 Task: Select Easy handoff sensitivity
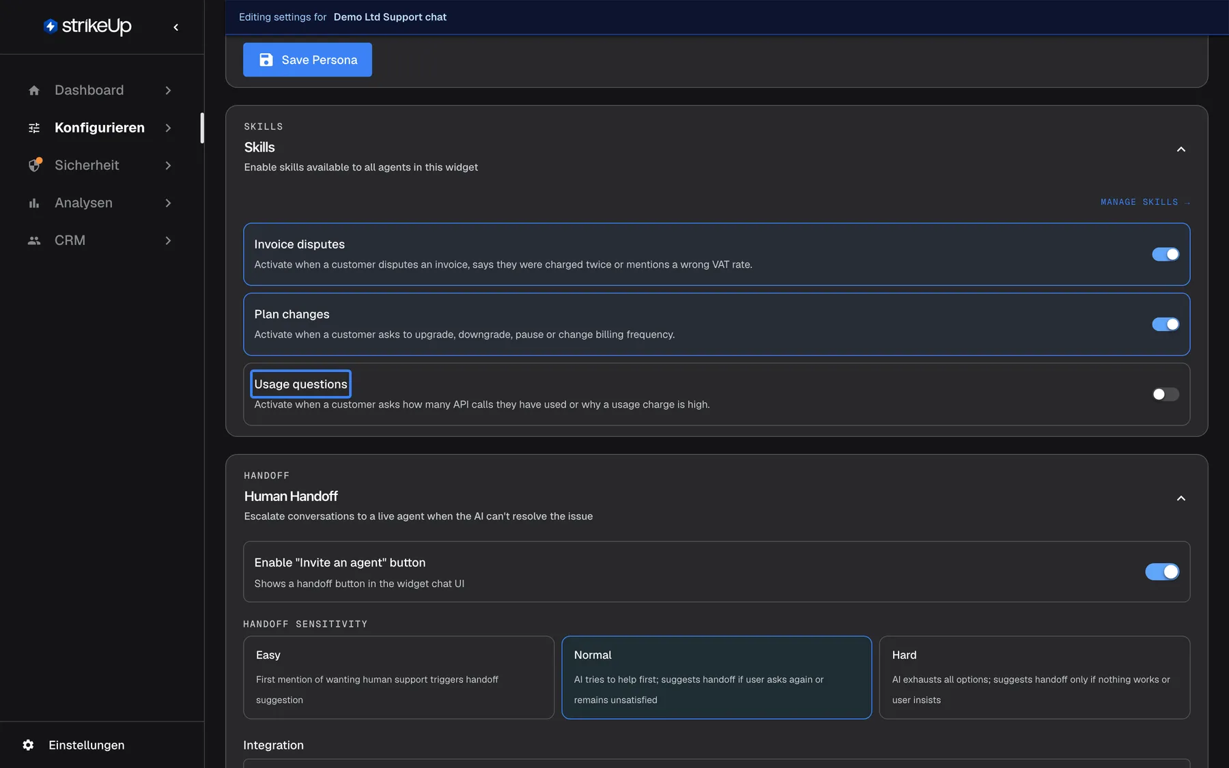399,677
